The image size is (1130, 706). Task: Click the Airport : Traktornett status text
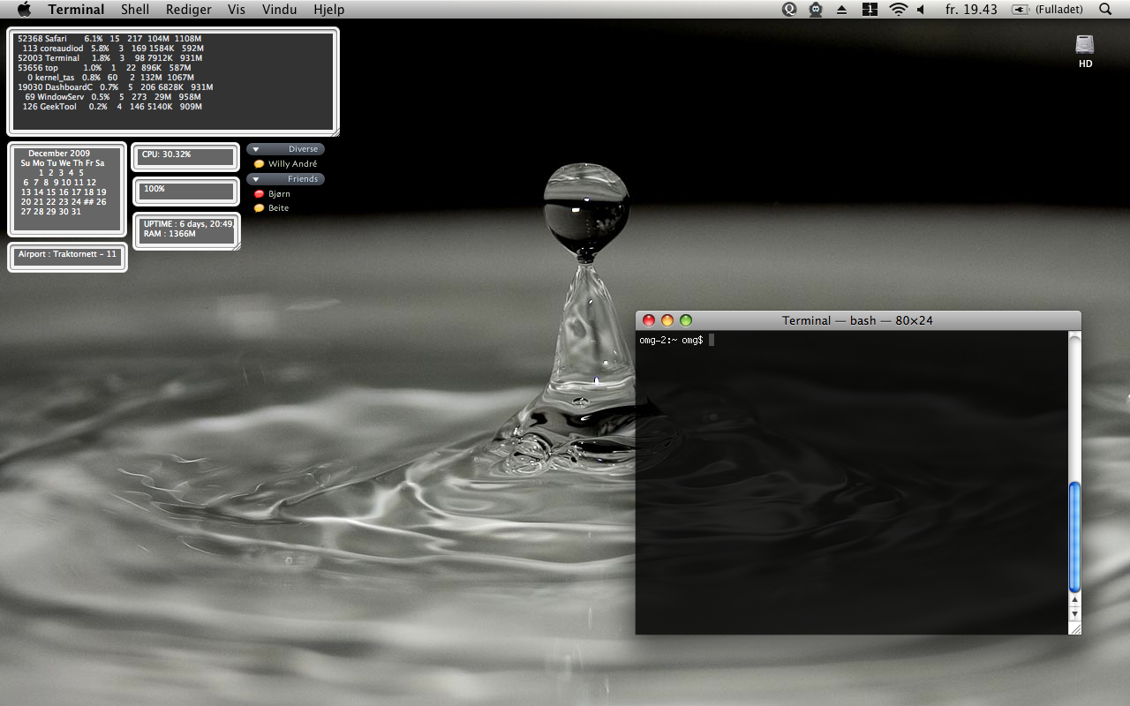coord(67,254)
